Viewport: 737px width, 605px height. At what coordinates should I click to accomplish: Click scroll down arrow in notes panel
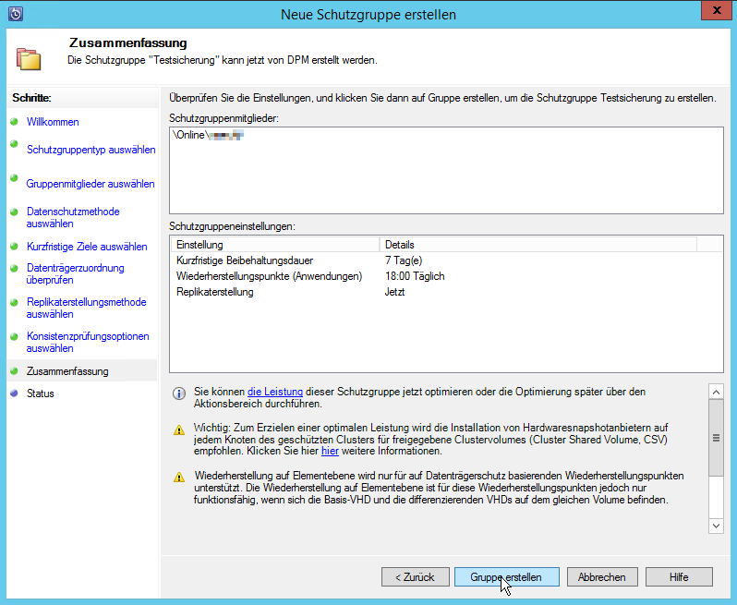pyautogui.click(x=715, y=525)
